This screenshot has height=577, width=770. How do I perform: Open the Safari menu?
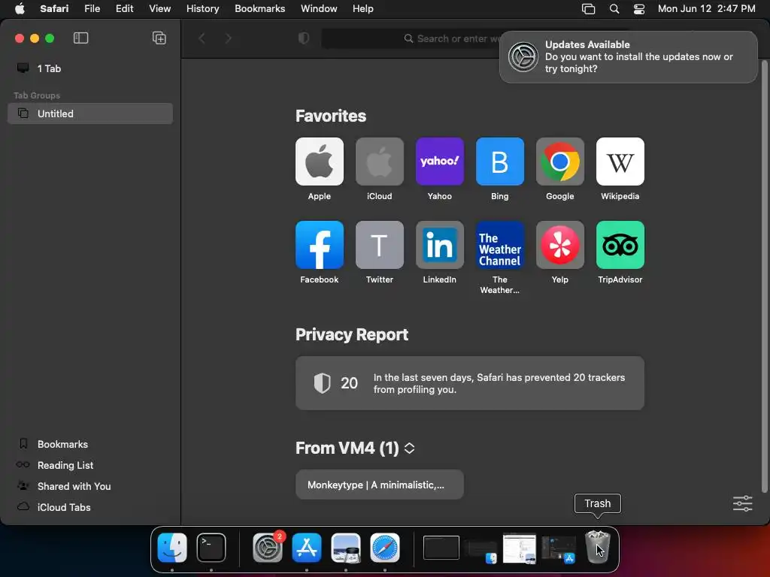pos(54,8)
